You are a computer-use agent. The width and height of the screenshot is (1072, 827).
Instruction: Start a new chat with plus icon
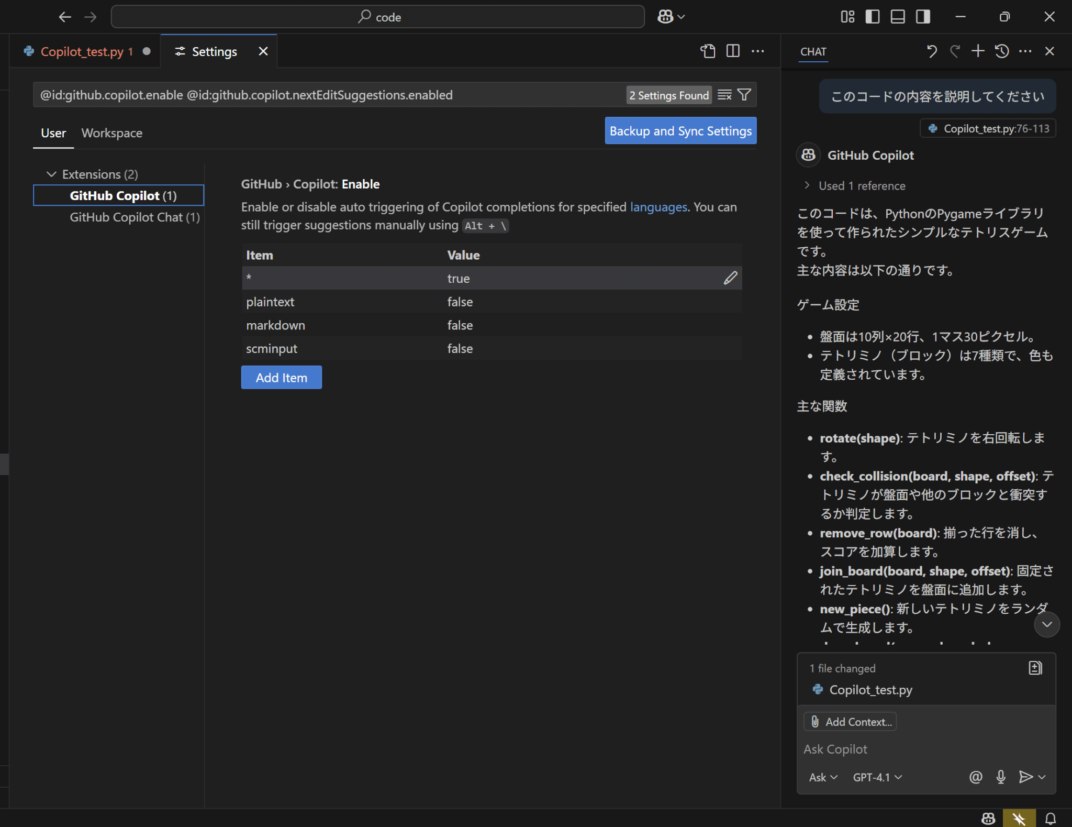(x=978, y=51)
